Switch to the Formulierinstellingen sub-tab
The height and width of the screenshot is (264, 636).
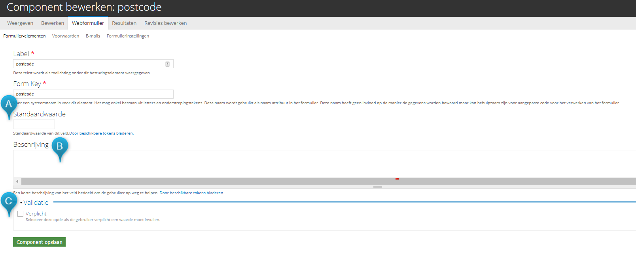point(128,36)
